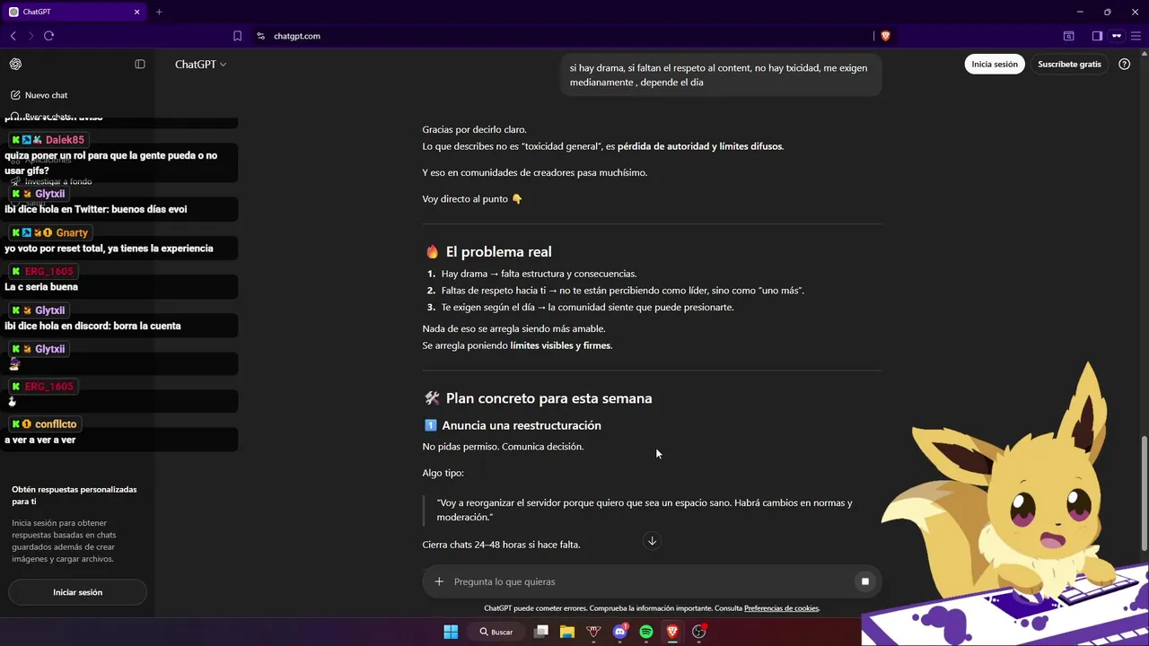Click the Anuncia una reestructuración subheading

click(522, 425)
